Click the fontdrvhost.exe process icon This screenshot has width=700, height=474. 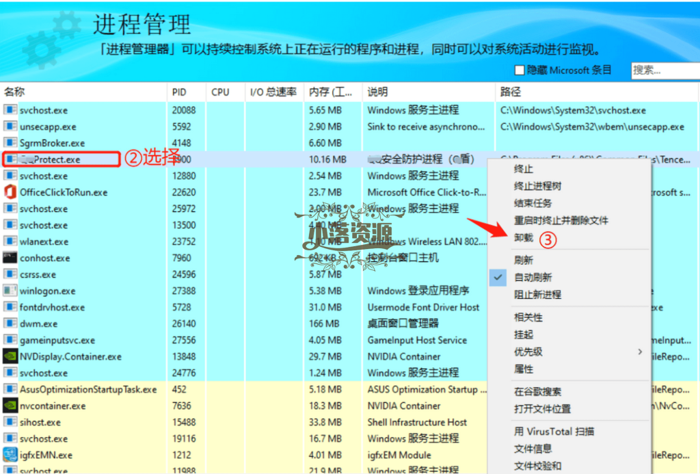click(x=10, y=307)
